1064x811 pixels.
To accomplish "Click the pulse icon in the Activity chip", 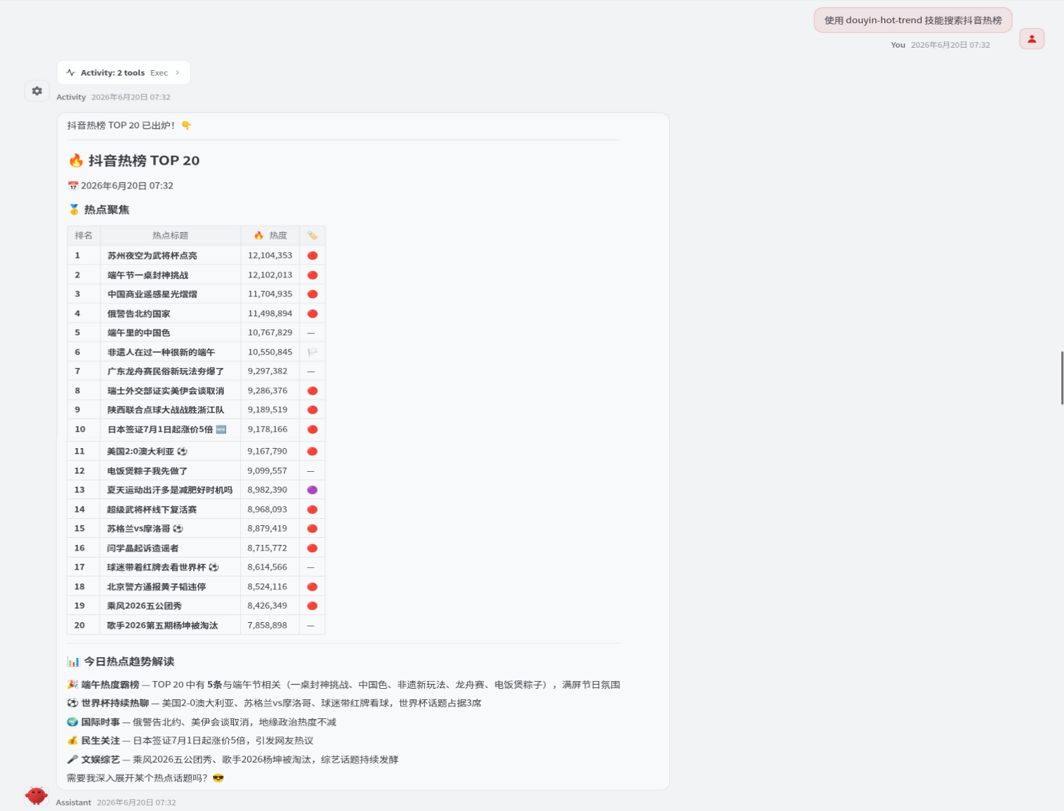I will 71,73.
